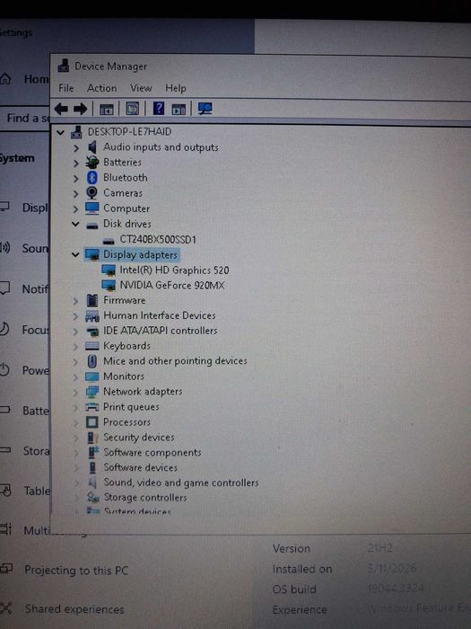Image resolution: width=471 pixels, height=629 pixels.
Task: Click the action pane toolbar icon beside Help
Action: tap(179, 109)
